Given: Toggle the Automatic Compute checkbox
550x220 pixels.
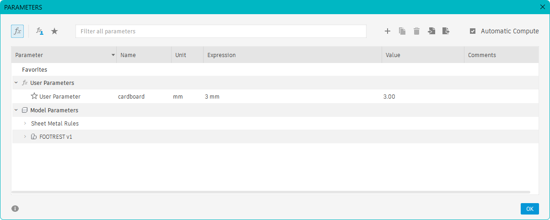Looking at the screenshot, I should (x=473, y=31).
